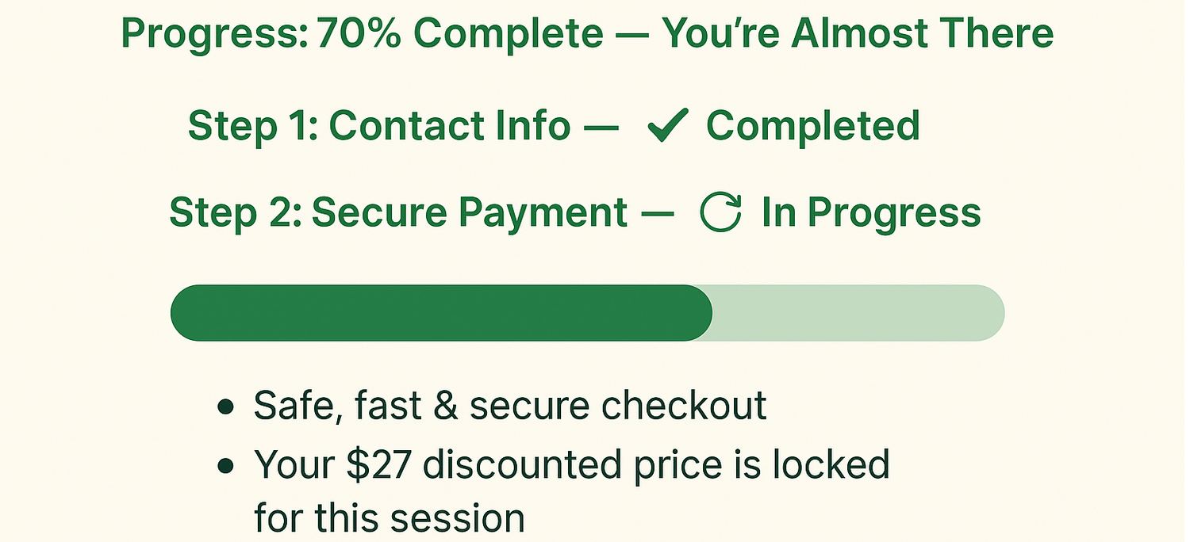The height and width of the screenshot is (542, 1190).
Task: Click the bullet dot before $27 price
Action: (x=226, y=466)
